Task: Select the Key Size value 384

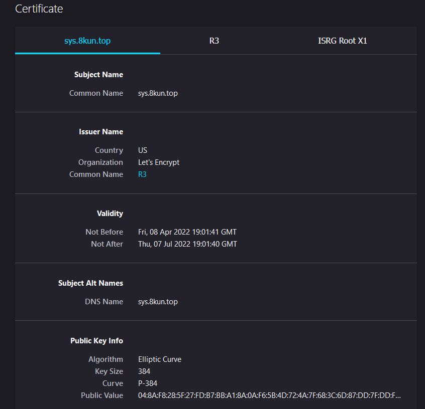Action: pos(144,371)
